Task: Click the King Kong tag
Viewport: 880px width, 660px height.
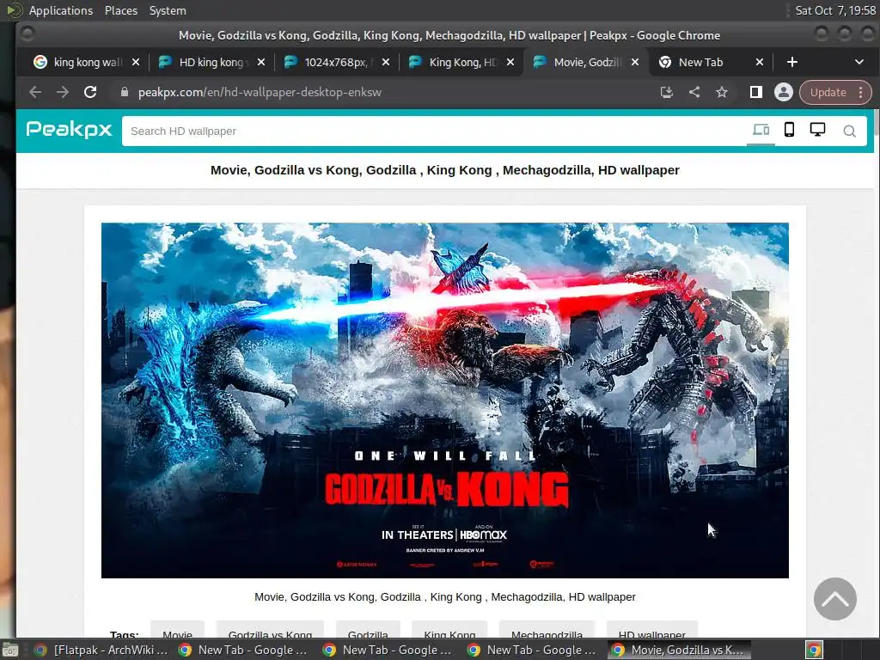Action: [449, 630]
